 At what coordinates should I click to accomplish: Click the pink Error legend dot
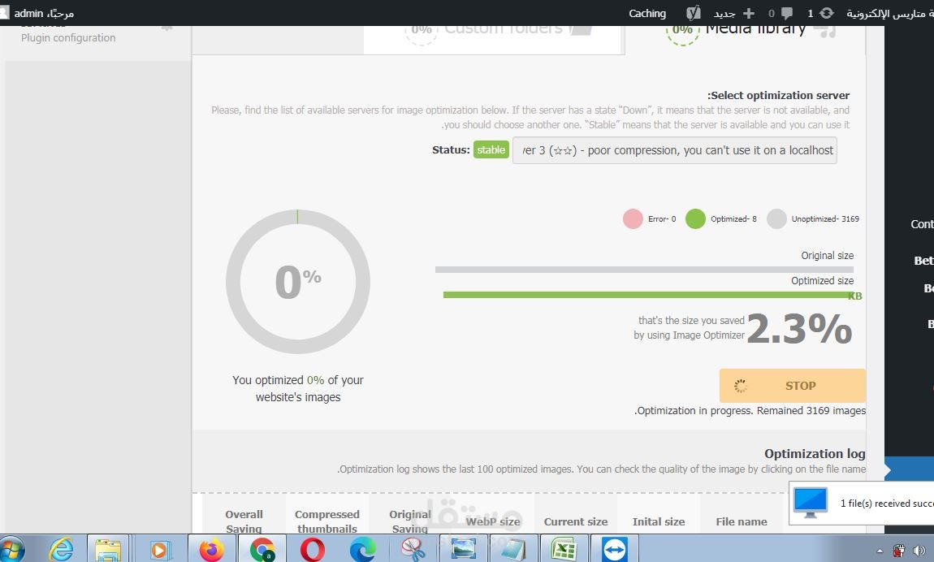[633, 219]
